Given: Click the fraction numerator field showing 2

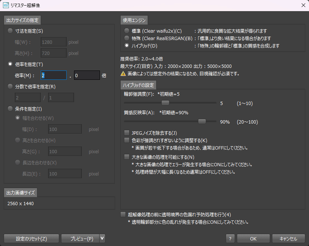Looking at the screenshot, I should (x=28, y=98).
